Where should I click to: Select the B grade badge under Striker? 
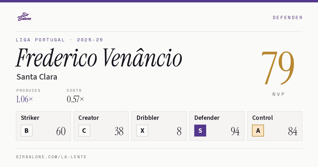[26, 130]
